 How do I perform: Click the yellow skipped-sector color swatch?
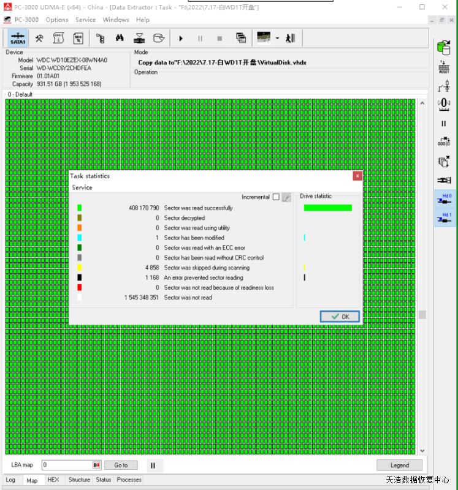pos(80,268)
